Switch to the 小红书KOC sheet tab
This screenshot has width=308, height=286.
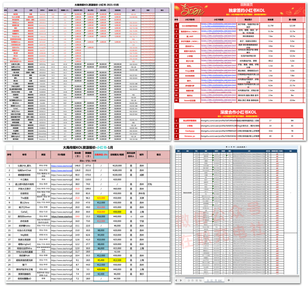pos(214,281)
